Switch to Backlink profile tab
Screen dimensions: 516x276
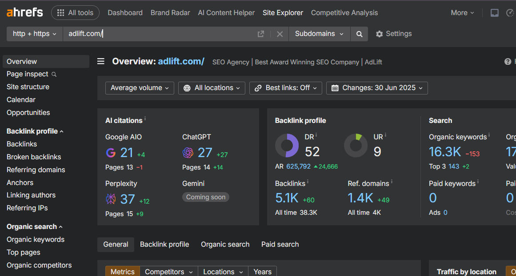click(x=164, y=244)
